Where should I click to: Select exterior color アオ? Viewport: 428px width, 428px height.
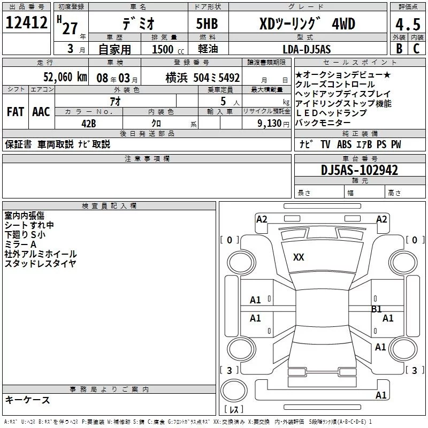click(x=115, y=101)
